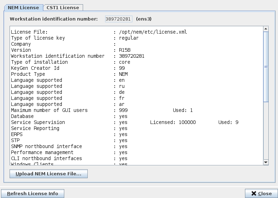Screen dimensions: 278x198
Task: Close the license dialog with the Close button
Action: (x=261, y=193)
